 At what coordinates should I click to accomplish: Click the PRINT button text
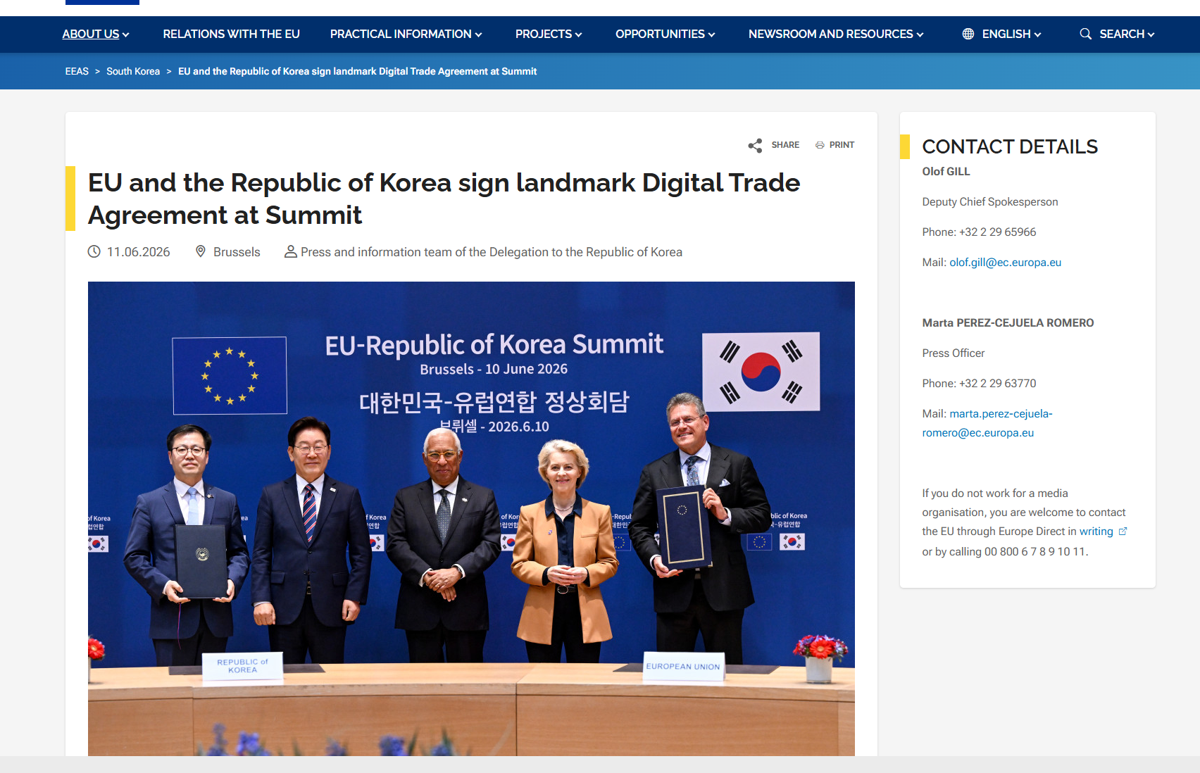point(842,145)
